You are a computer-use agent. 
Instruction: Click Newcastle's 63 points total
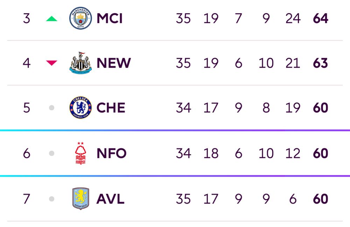pos(321,63)
